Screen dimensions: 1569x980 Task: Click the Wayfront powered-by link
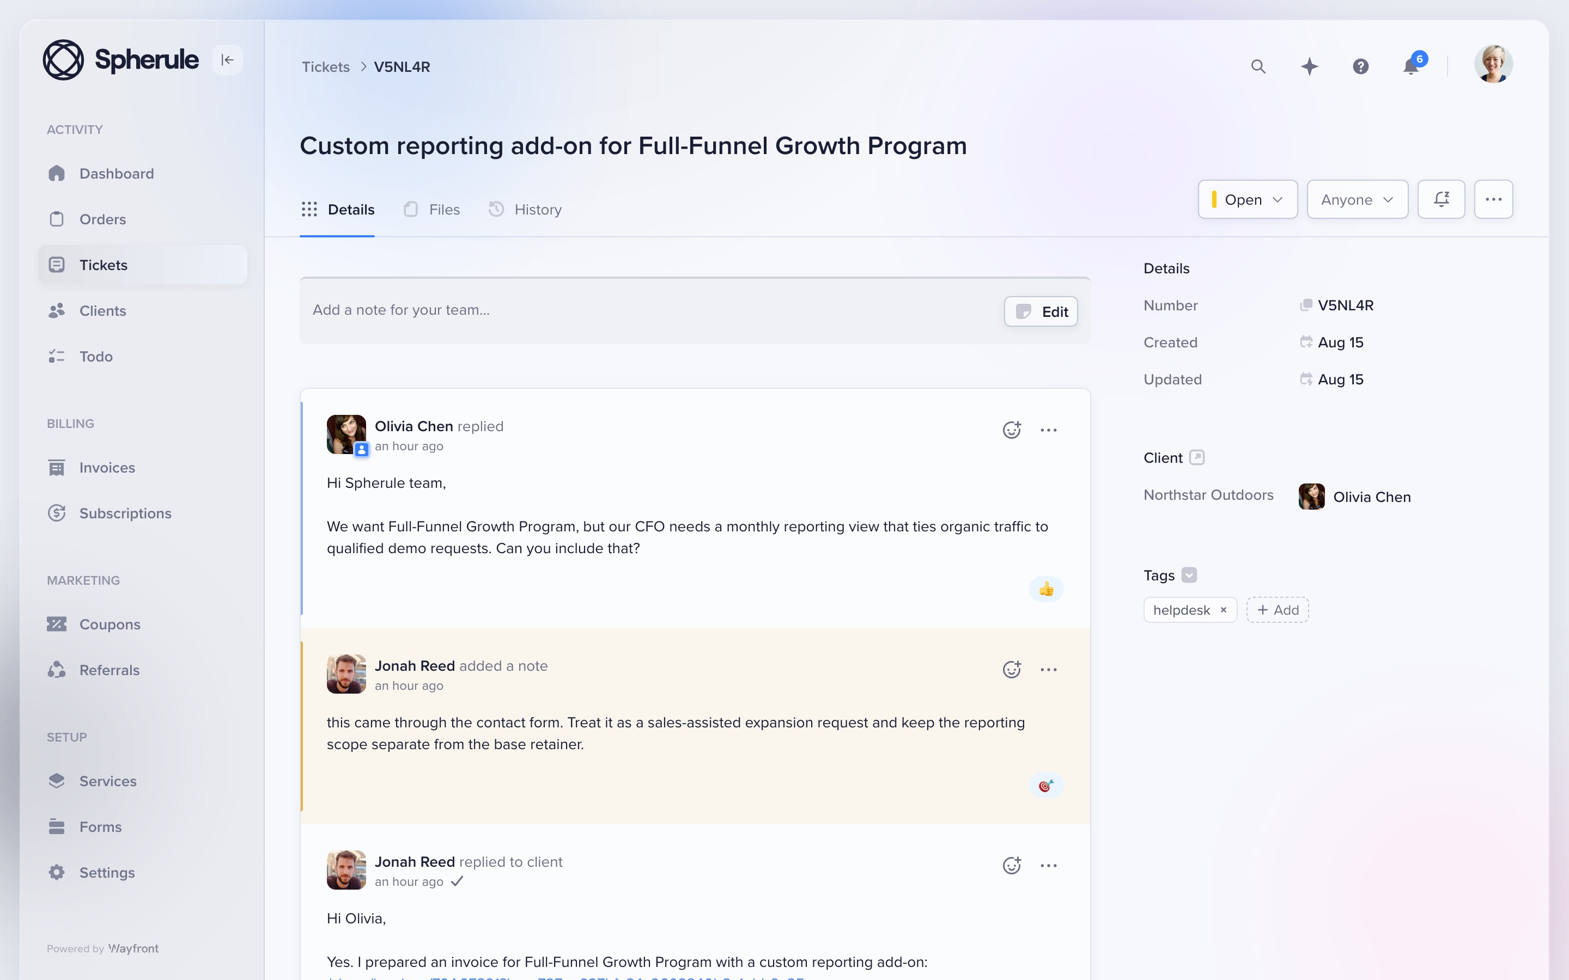133,948
